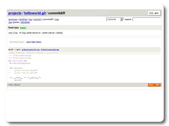
Task: Click the green master branch tag
Action: click(23, 28)
